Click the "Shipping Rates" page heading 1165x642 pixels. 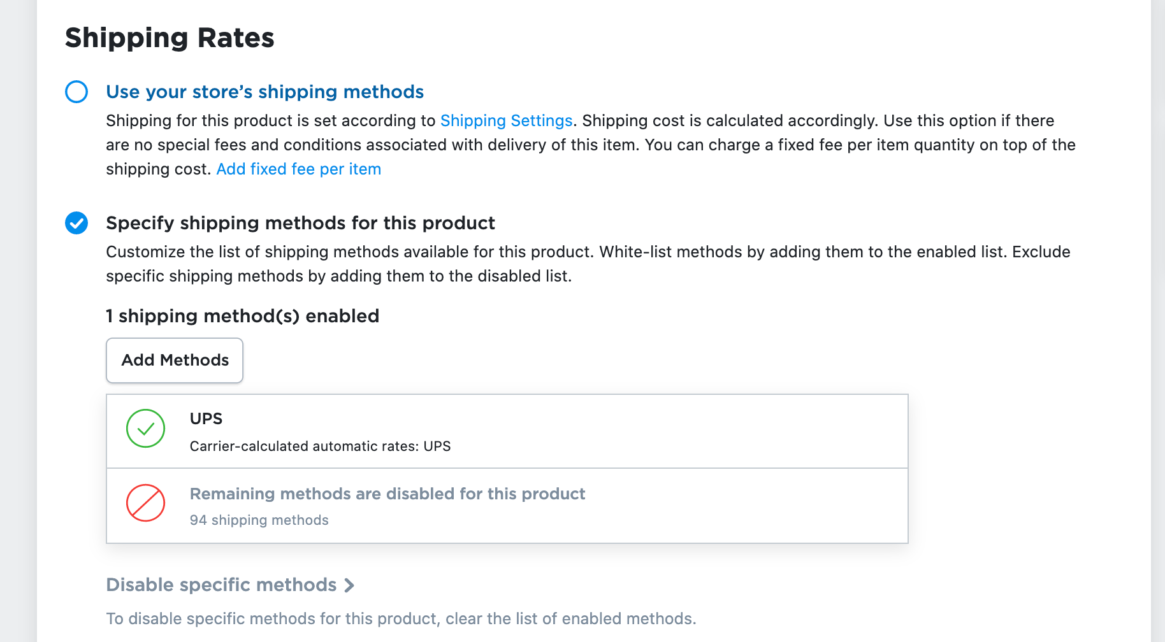(170, 38)
